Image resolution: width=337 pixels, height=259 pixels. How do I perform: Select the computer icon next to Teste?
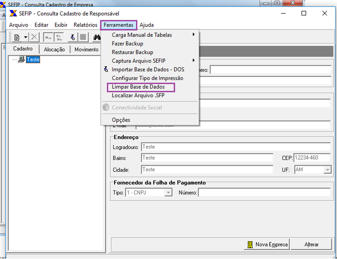point(21,59)
